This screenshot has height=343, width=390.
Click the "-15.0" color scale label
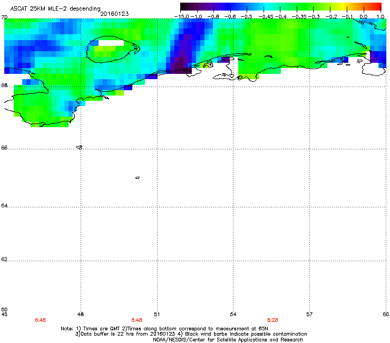coord(182,17)
